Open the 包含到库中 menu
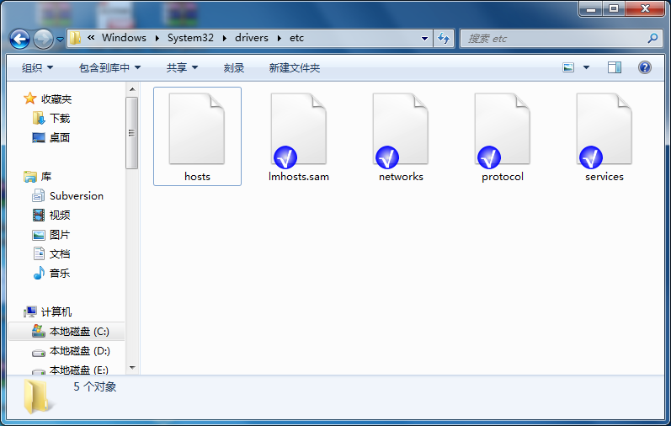Screen dimensions: 671x426 tap(110, 67)
